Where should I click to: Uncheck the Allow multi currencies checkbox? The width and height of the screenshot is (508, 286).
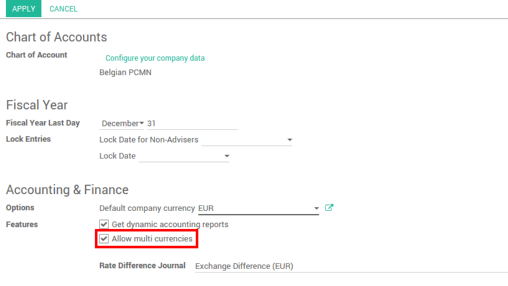[x=104, y=239]
